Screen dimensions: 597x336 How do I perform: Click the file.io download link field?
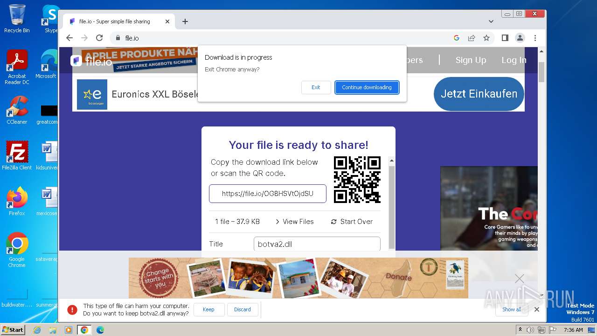click(x=268, y=194)
